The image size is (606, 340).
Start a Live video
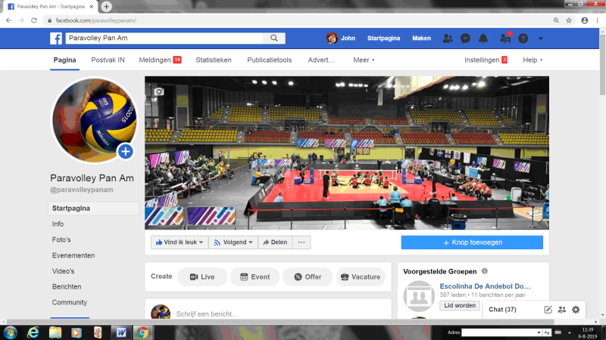coord(202,277)
